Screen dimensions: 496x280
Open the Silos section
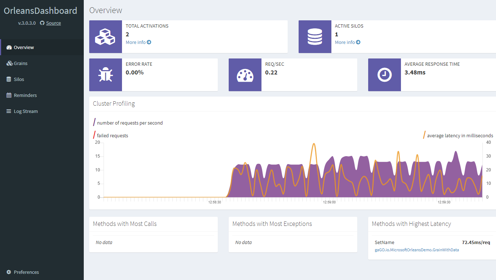tap(42, 79)
